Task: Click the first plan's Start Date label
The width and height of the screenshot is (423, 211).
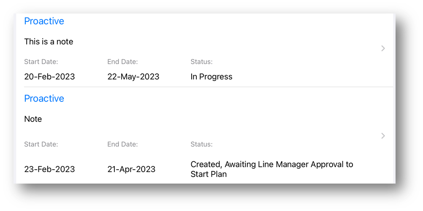Action: [x=41, y=62]
